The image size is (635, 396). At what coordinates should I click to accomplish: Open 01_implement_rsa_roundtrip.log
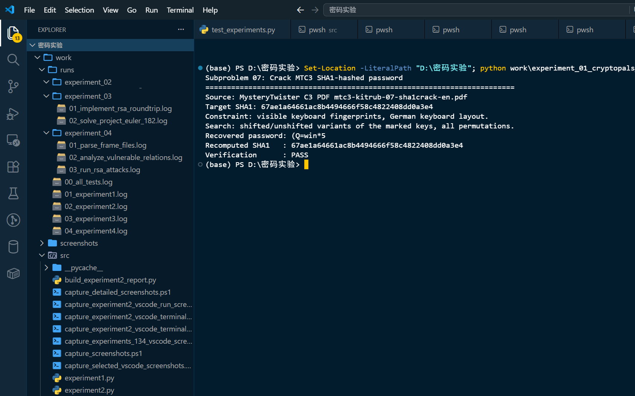[120, 108]
